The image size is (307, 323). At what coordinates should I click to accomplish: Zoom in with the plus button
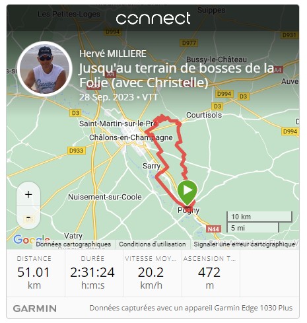(x=28, y=194)
